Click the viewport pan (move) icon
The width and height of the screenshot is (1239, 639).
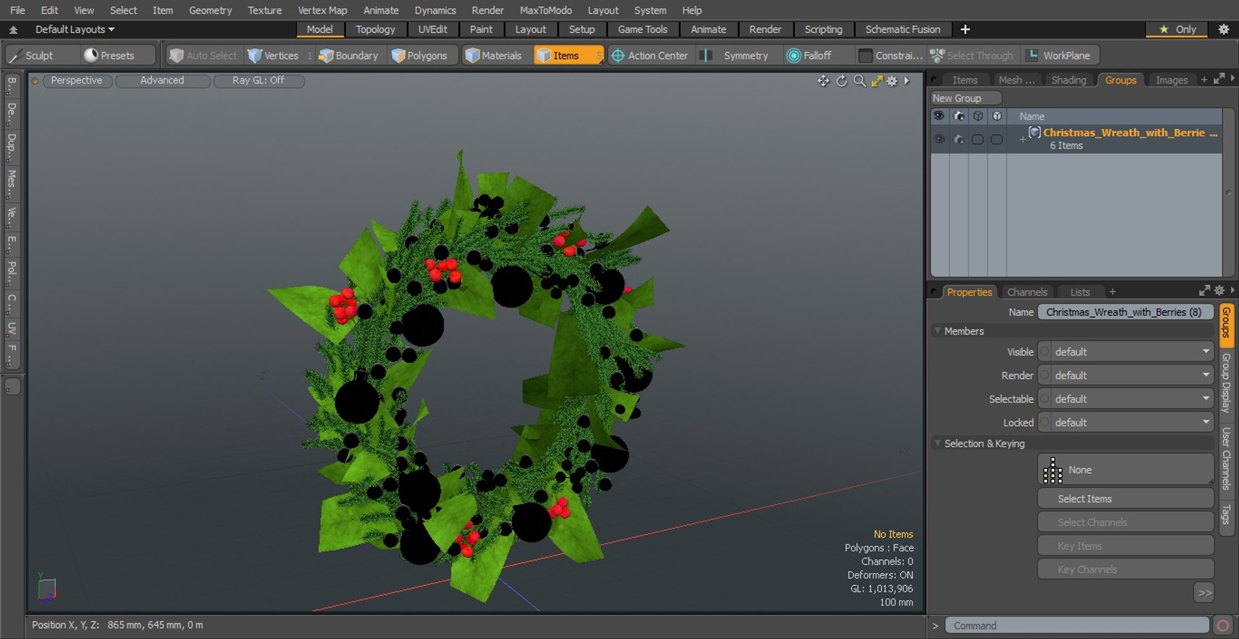[823, 81]
